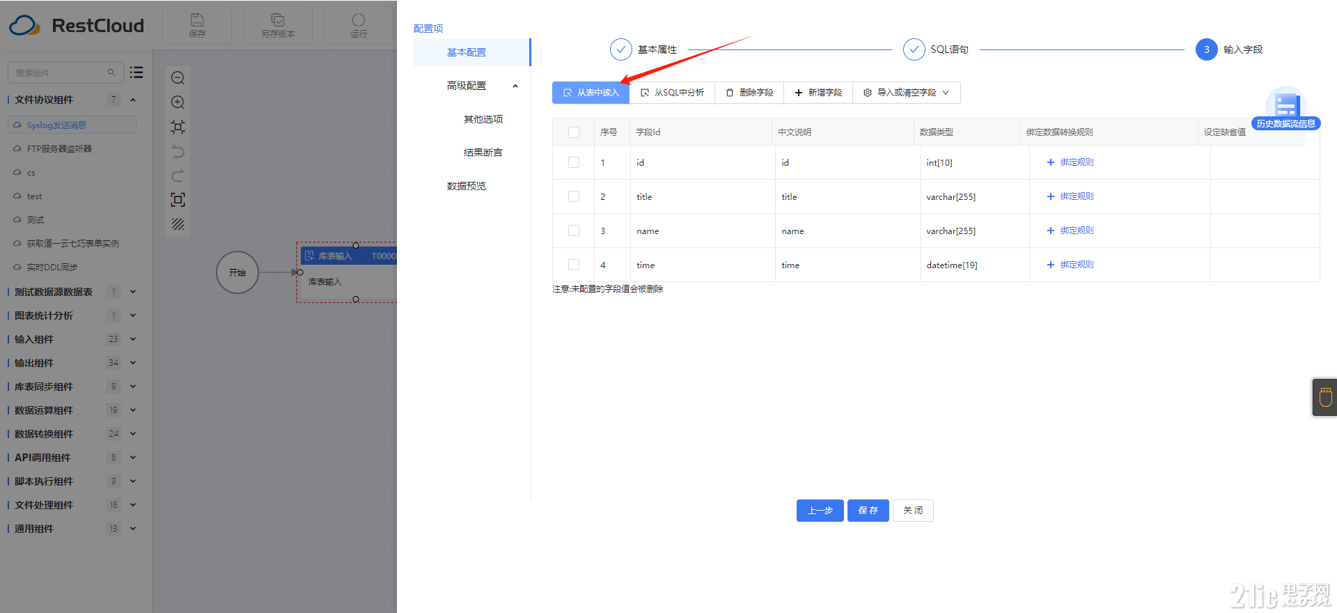Expand the 数据转换组件 group

133,434
